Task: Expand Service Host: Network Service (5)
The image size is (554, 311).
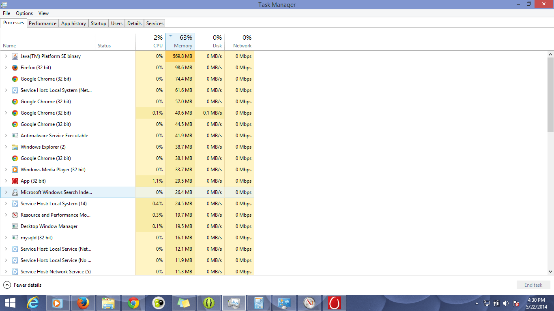Action: [x=6, y=272]
